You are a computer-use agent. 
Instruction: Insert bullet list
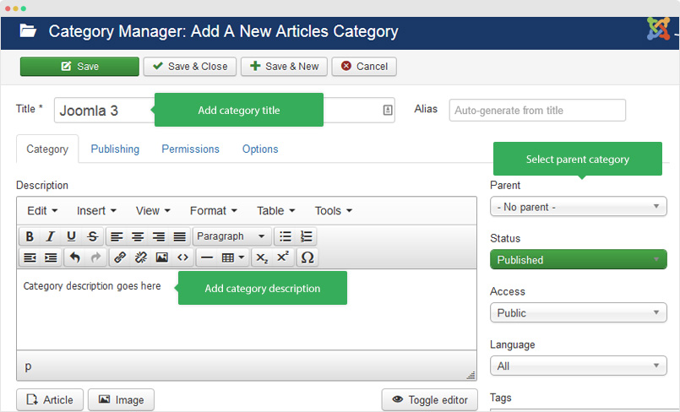pos(285,236)
